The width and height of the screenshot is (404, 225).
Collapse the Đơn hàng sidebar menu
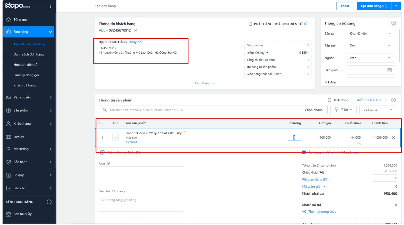[x=51, y=32]
